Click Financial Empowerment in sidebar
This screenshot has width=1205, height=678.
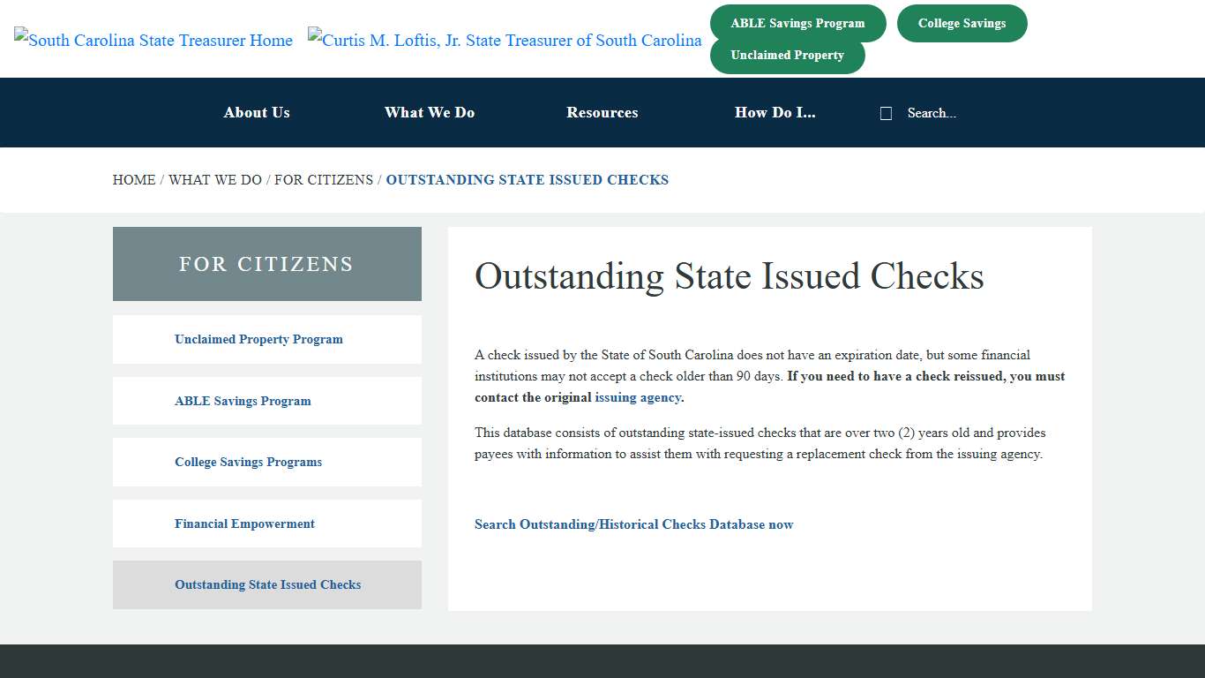(244, 523)
